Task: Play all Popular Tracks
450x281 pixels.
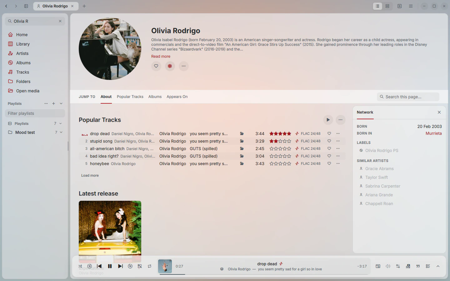Action: click(328, 120)
